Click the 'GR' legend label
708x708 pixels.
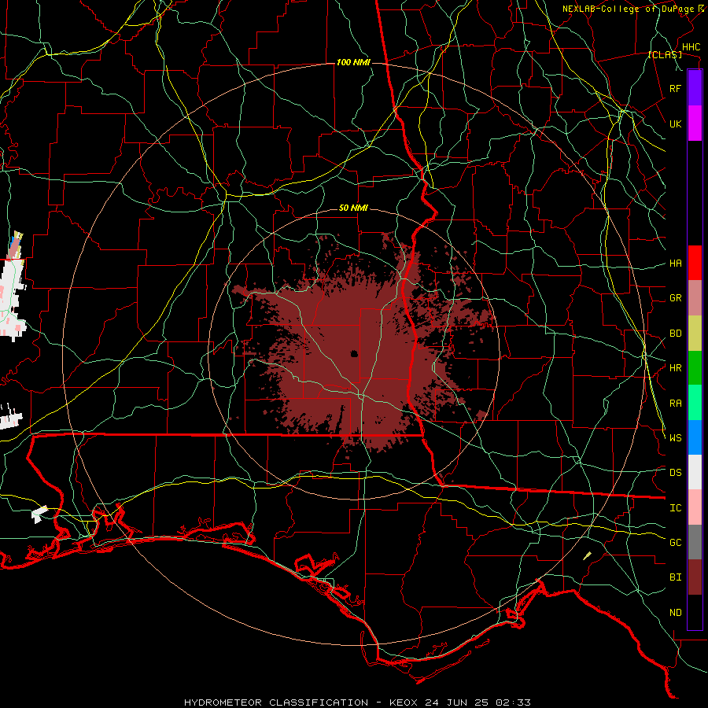coord(675,298)
